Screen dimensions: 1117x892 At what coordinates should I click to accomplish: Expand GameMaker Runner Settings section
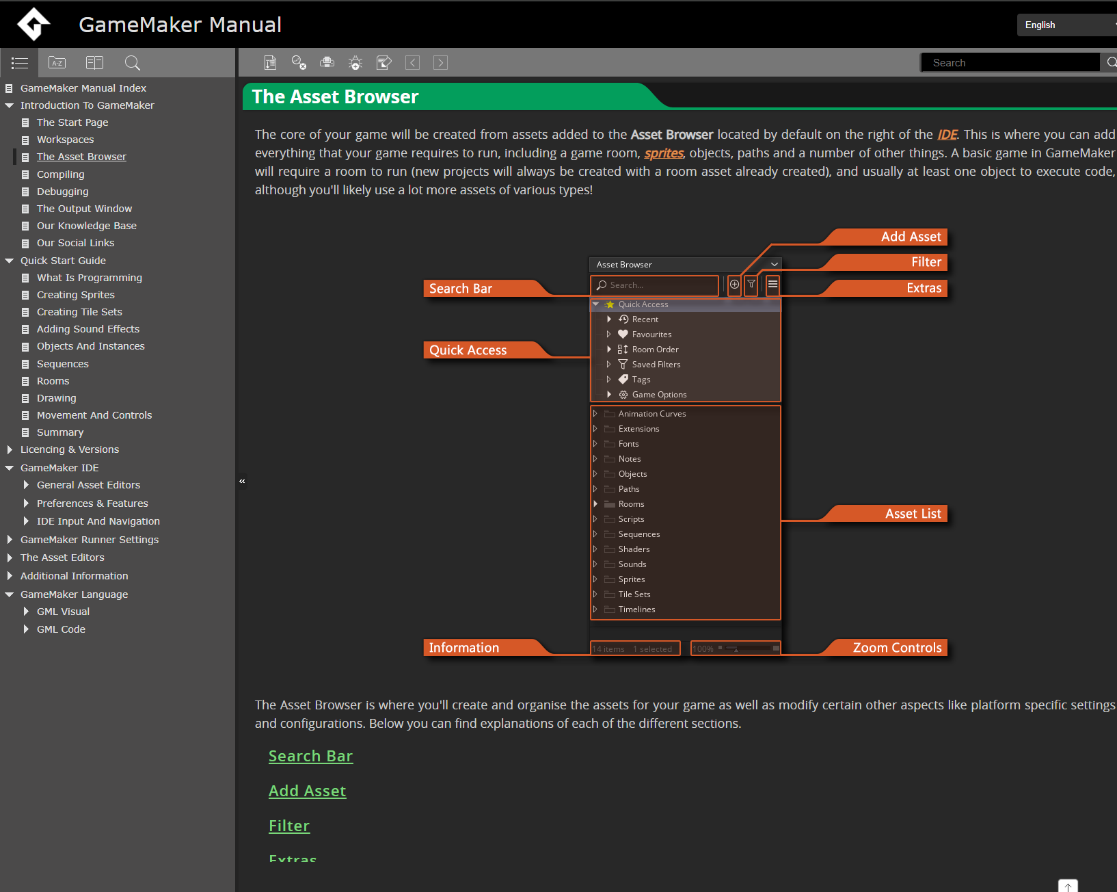10,540
